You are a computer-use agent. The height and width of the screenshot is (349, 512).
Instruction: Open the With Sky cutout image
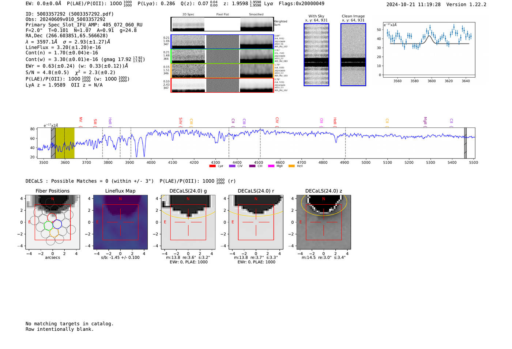[316, 55]
